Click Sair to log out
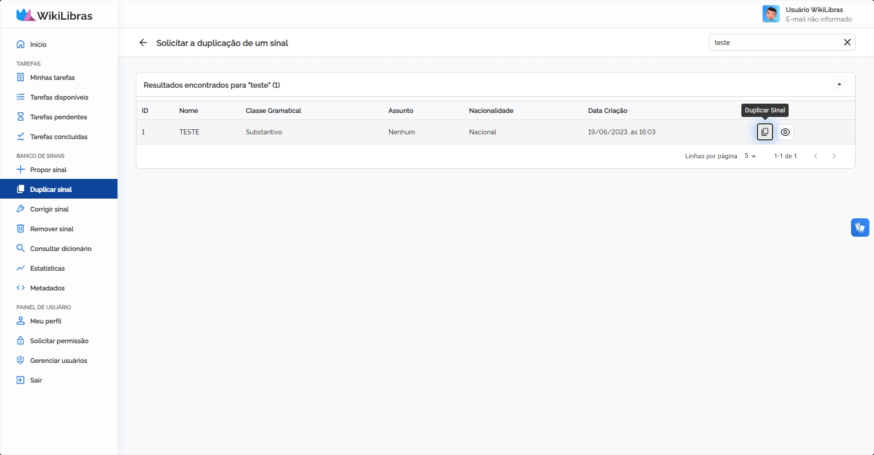 click(x=36, y=380)
